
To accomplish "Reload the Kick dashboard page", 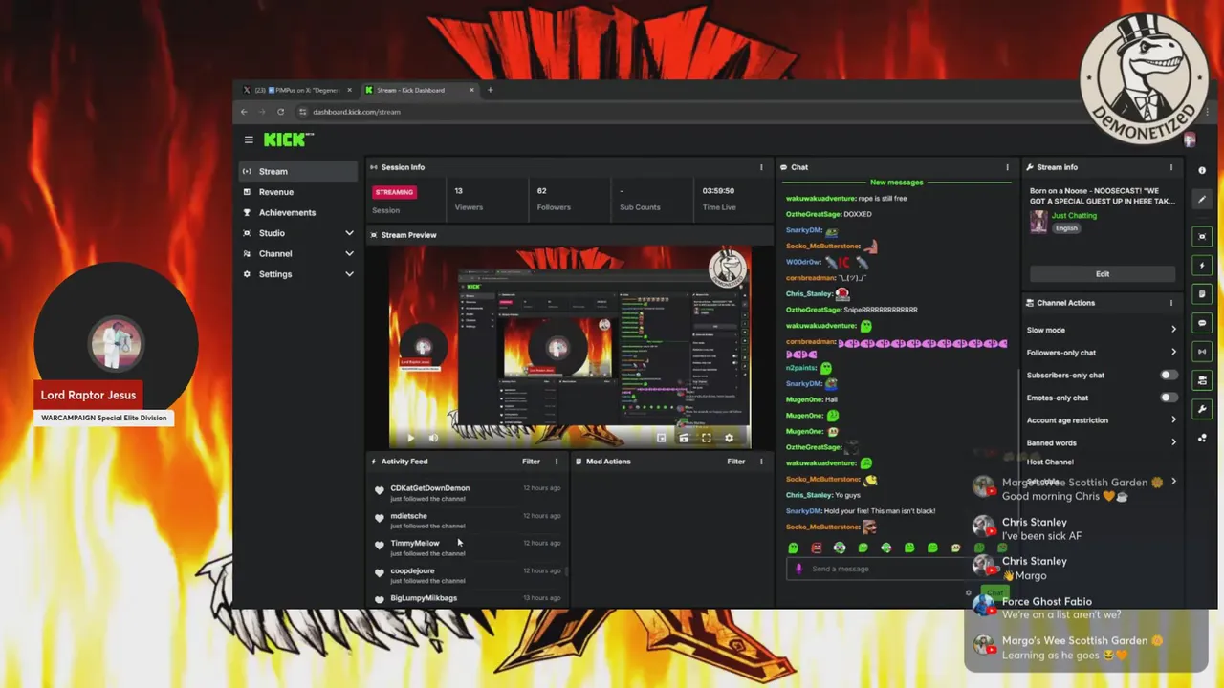I will point(280,112).
